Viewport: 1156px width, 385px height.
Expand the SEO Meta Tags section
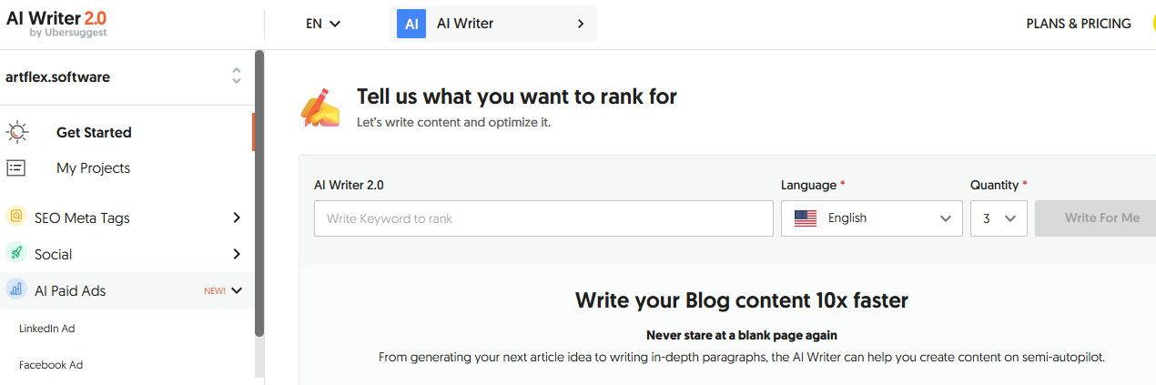coord(237,218)
